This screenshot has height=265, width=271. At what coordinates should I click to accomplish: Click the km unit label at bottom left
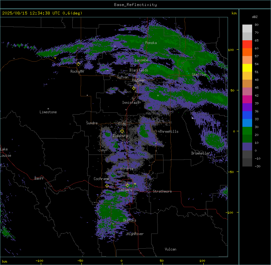click(5, 262)
